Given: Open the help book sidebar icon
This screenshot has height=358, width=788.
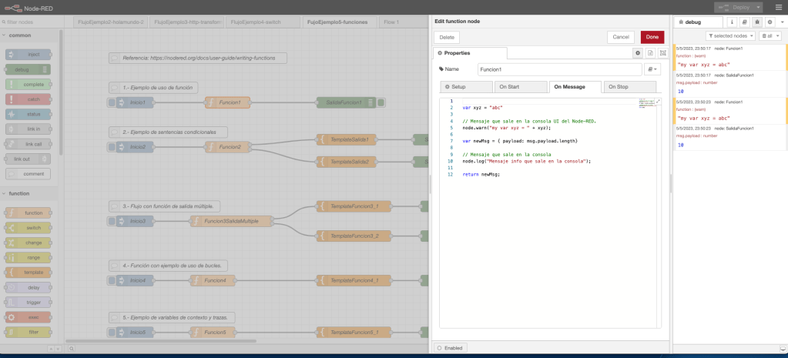Looking at the screenshot, I should (744, 22).
